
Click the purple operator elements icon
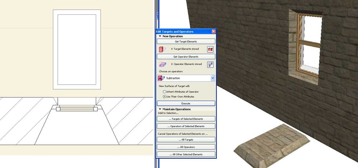tap(162, 64)
